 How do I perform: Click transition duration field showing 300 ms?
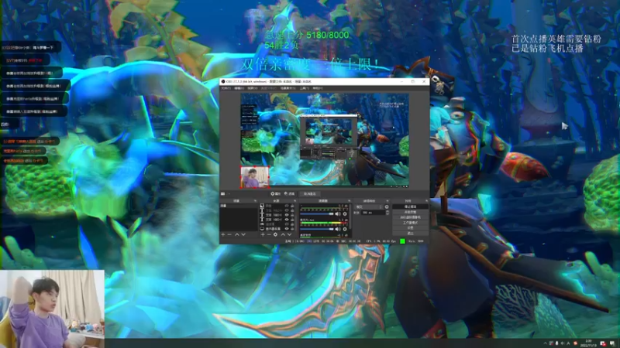pos(374,213)
